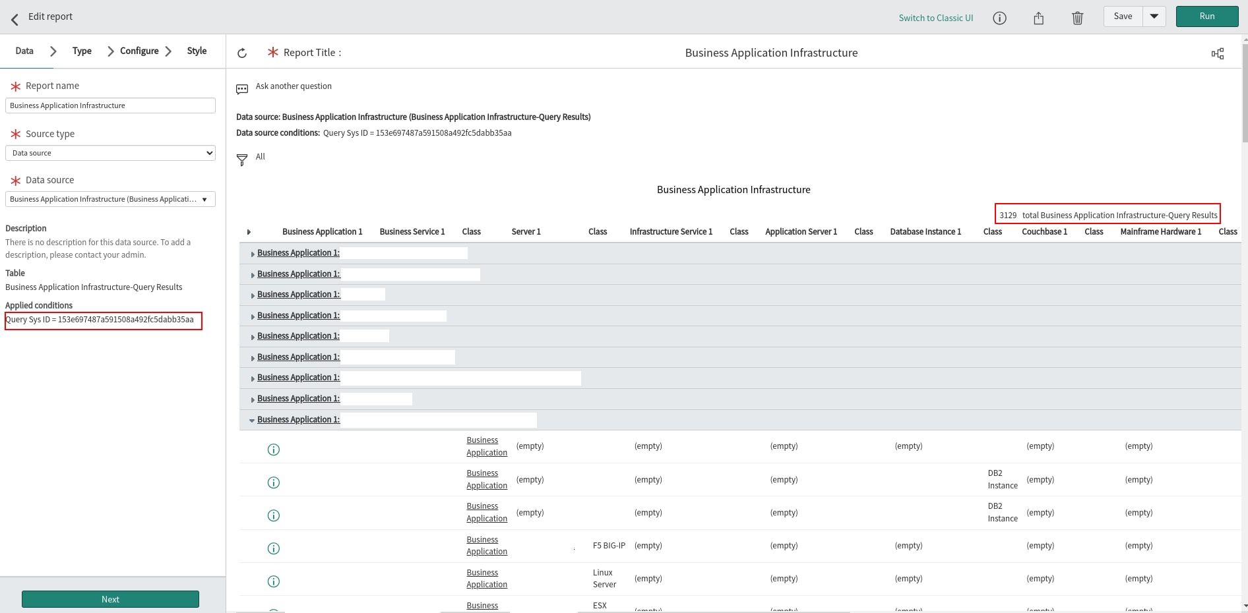Open the dependency view icon at top right

(1217, 54)
